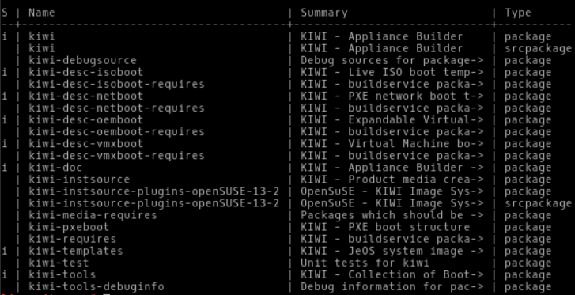
Task: Click the kiwi-media-requires entry
Action: point(93,215)
